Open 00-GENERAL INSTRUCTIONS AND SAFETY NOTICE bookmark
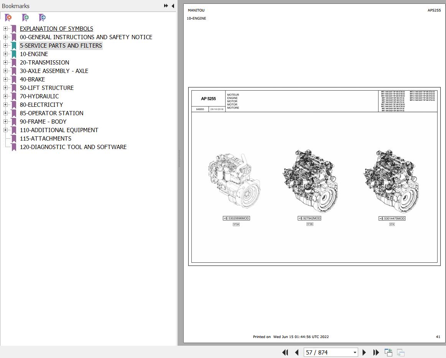This screenshot has width=446, height=358. 86,37
